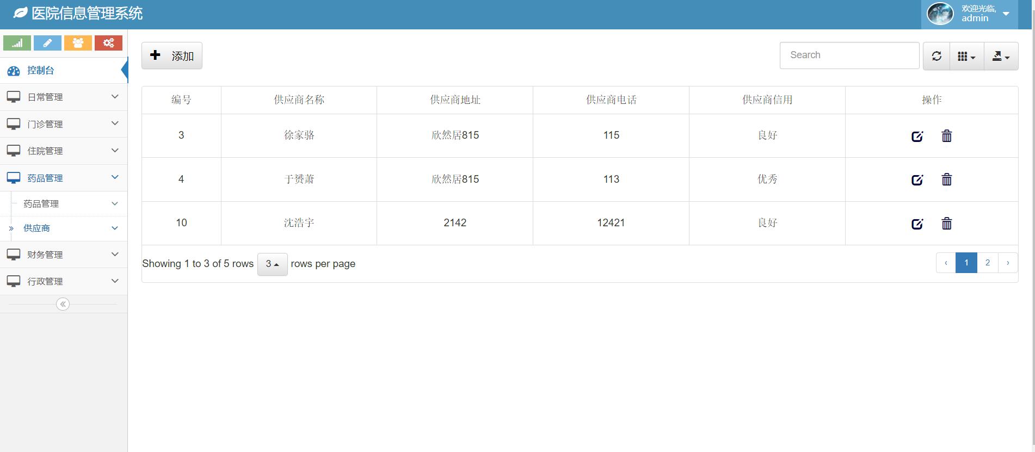
Task: Open the admin user dropdown arrow
Action: [x=1006, y=14]
